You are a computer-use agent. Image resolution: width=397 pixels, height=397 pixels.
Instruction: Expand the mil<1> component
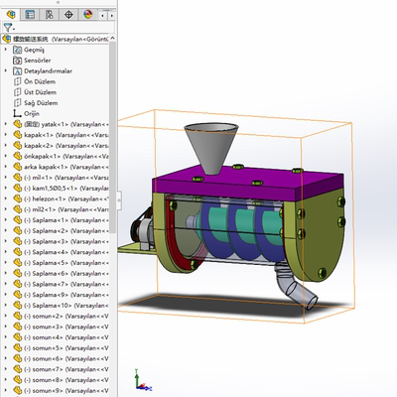coord(5,178)
